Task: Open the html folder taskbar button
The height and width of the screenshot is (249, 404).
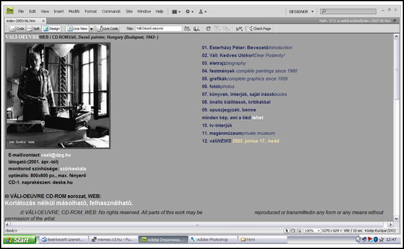Action: (x=262, y=240)
